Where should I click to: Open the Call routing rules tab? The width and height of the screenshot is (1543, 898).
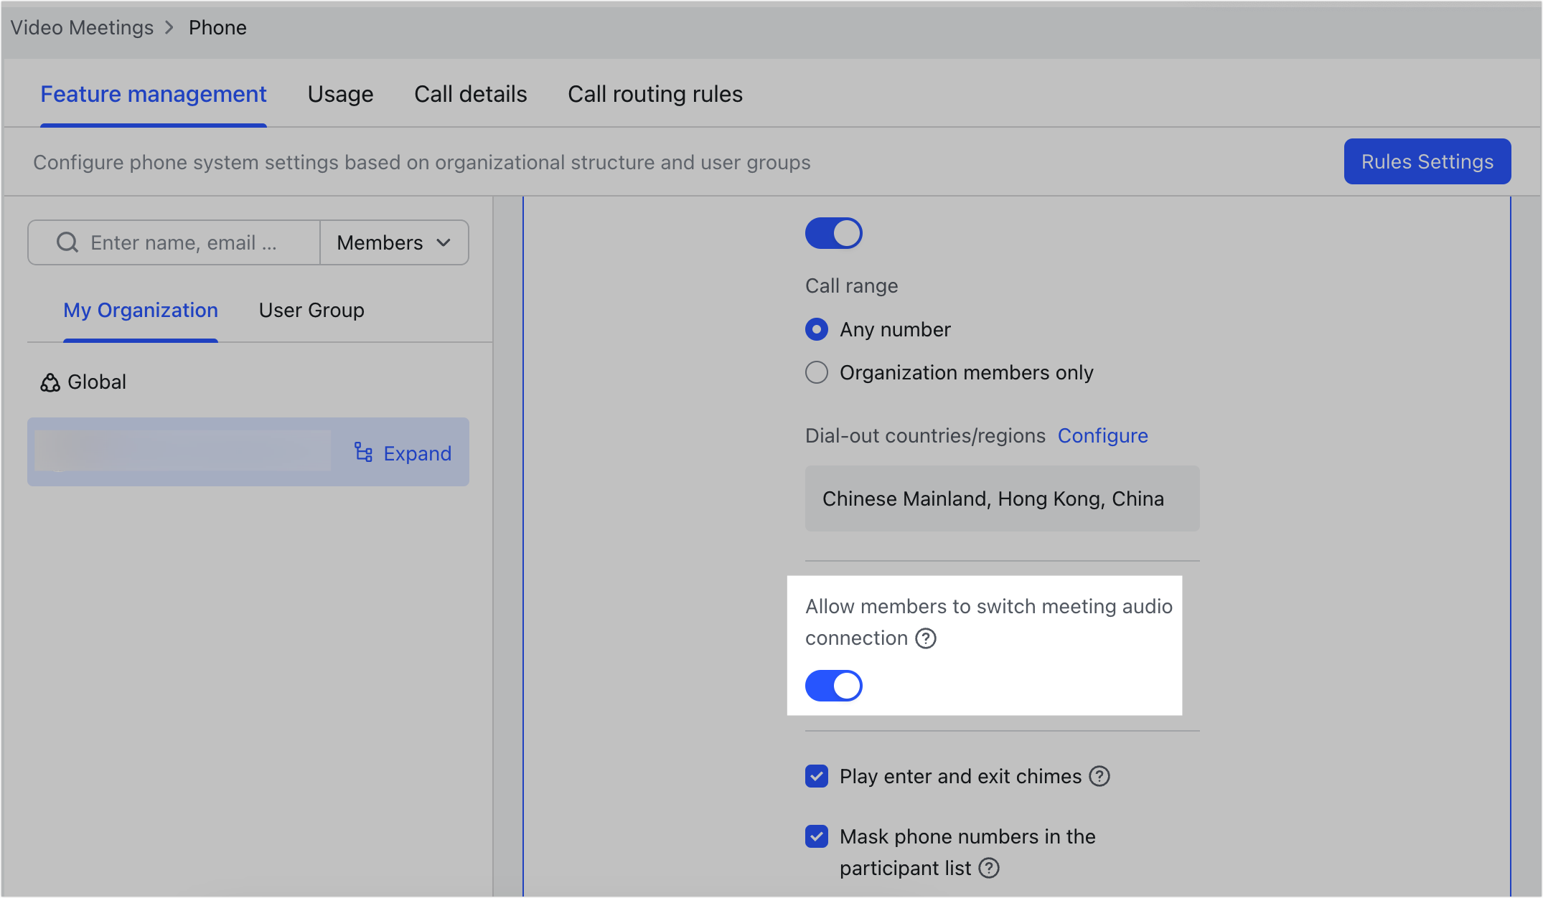[x=655, y=94]
